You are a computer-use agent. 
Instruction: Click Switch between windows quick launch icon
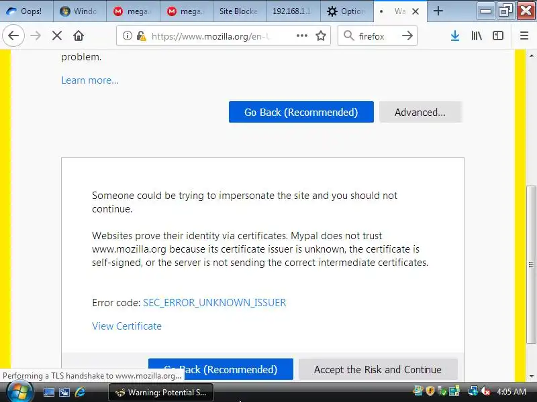[x=64, y=392]
